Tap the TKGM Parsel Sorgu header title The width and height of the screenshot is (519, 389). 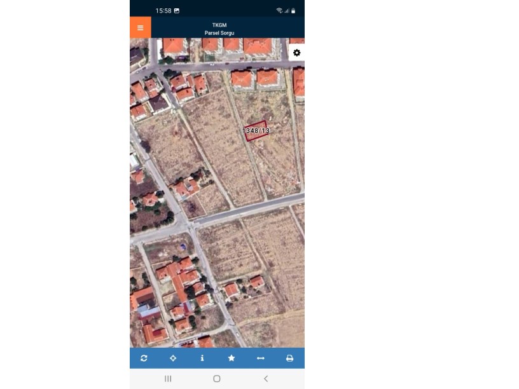219,29
